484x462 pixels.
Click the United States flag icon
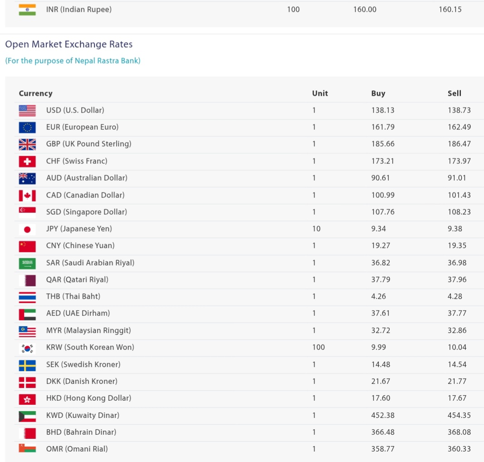pyautogui.click(x=27, y=110)
